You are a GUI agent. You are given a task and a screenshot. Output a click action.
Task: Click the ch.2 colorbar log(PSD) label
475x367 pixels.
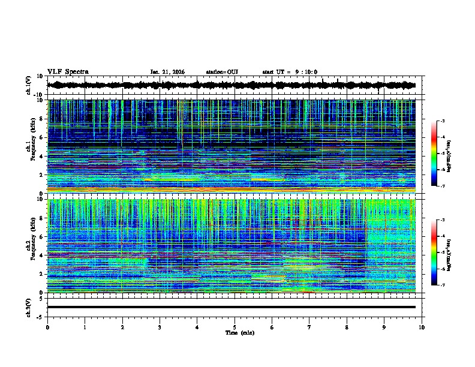pyautogui.click(x=449, y=255)
